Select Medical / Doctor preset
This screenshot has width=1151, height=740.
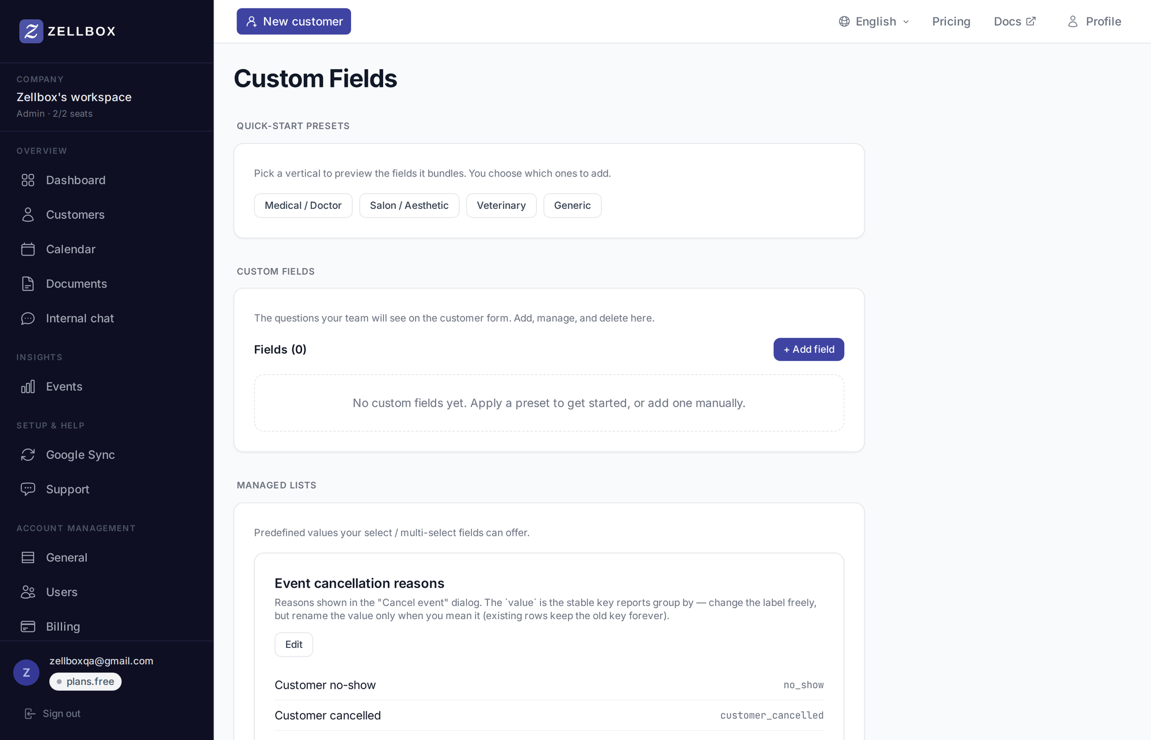(303, 205)
